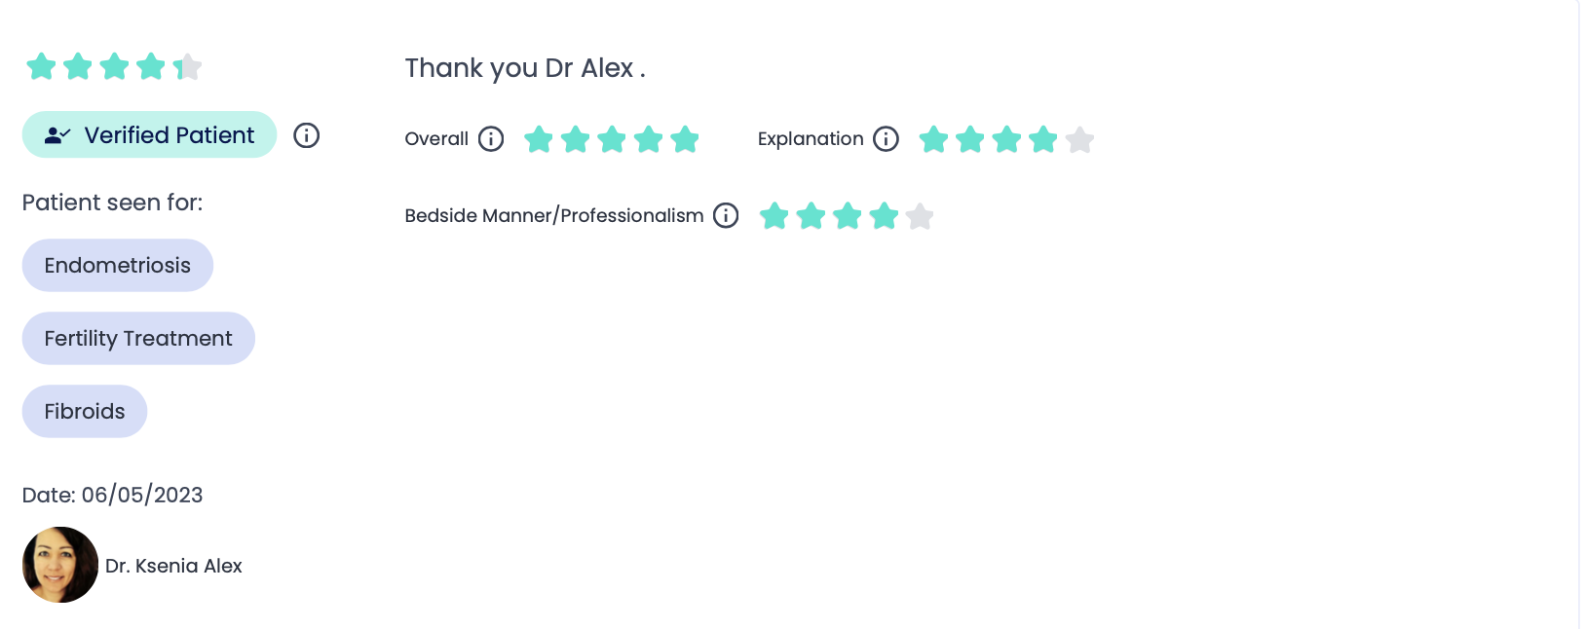The width and height of the screenshot is (1586, 629).
Task: Click the verified user icon in badge
Action: [x=57, y=135]
